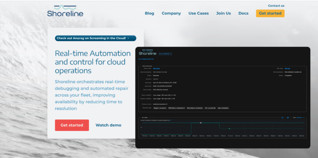The width and height of the screenshot is (318, 158).
Task: Click the chart download cloud icon
Action: coord(282,117)
